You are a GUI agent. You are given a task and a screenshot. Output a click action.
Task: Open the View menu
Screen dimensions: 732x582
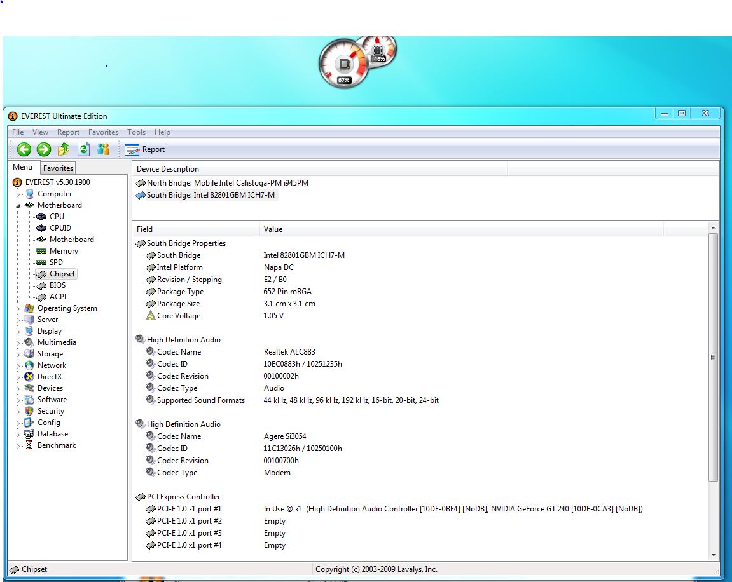point(40,132)
